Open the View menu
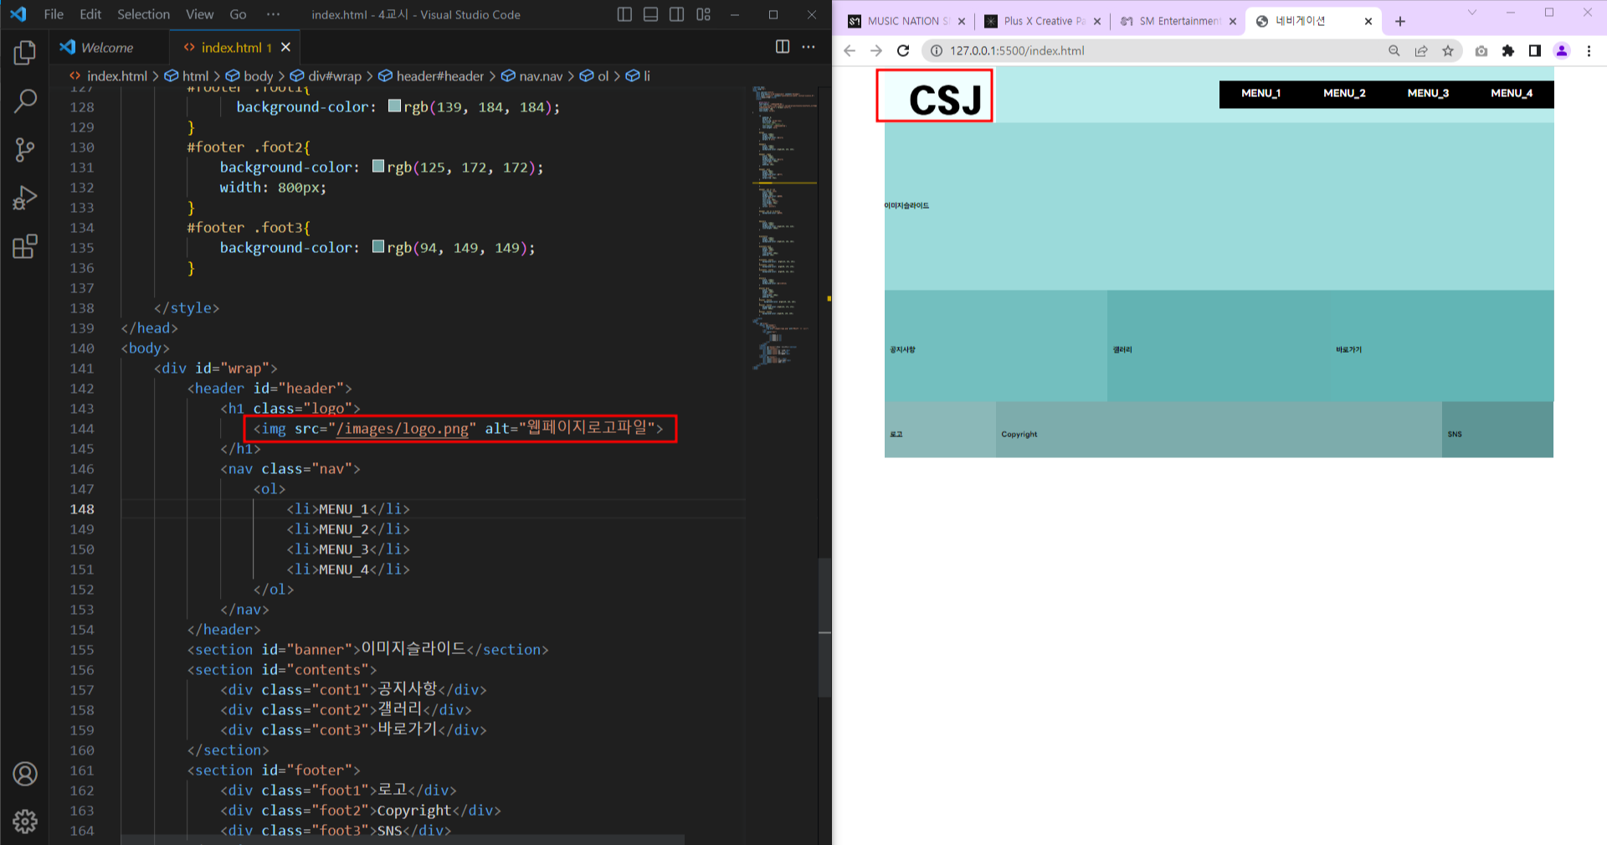1607x845 pixels. pyautogui.click(x=199, y=14)
